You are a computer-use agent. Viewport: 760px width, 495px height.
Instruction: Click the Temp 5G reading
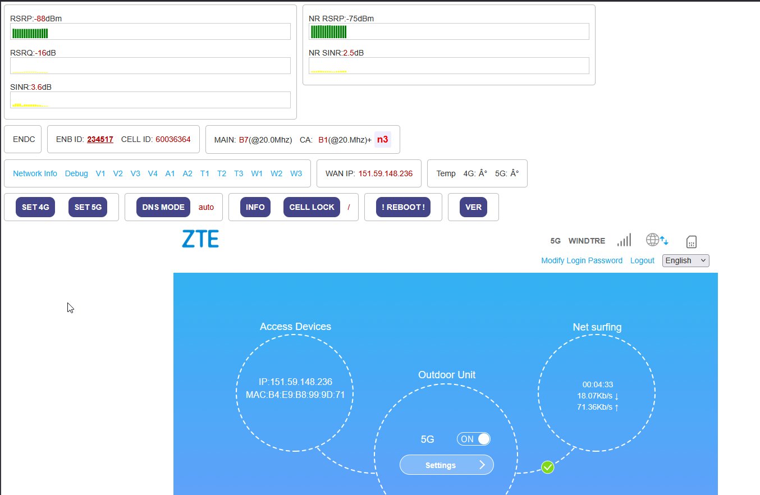(x=507, y=173)
